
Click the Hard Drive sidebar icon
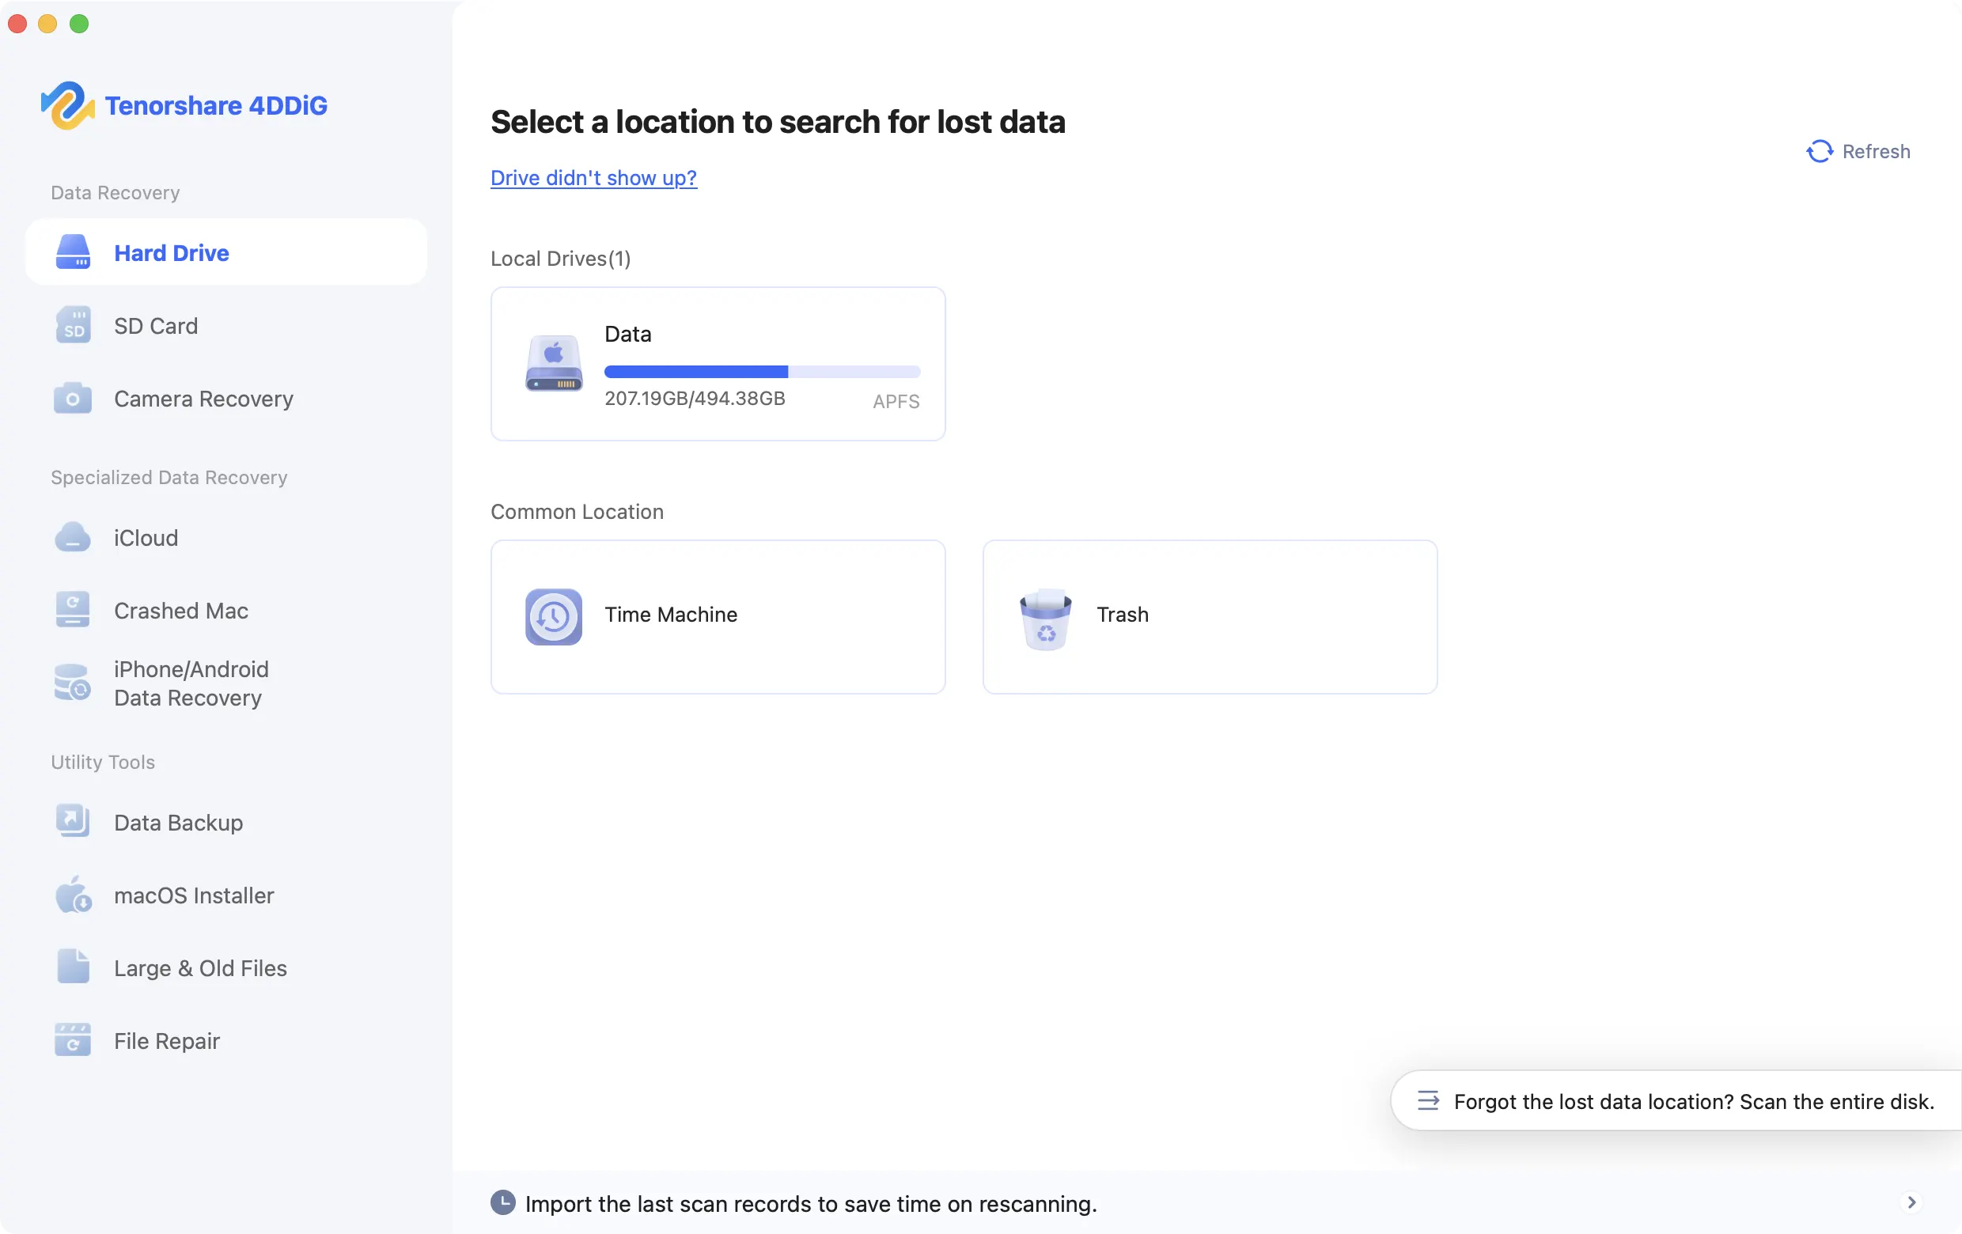click(73, 252)
